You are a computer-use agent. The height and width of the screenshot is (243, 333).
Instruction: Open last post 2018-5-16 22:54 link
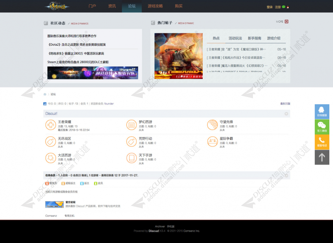click(x=79, y=130)
